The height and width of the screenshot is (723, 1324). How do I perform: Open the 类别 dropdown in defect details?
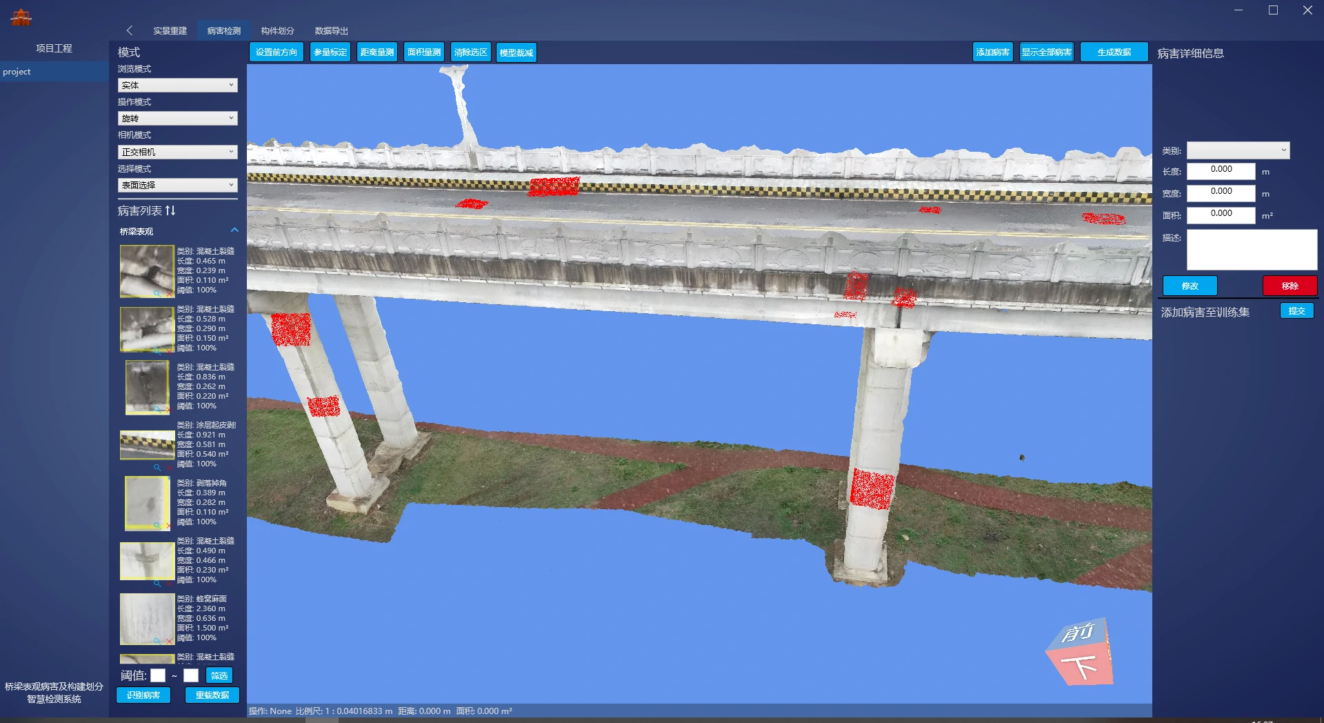tap(1238, 150)
